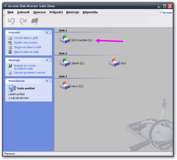Viewport: 177px width, 160px height.
Task: Select the Hlavní (C:) partition icon
Action: [x=65, y=85]
